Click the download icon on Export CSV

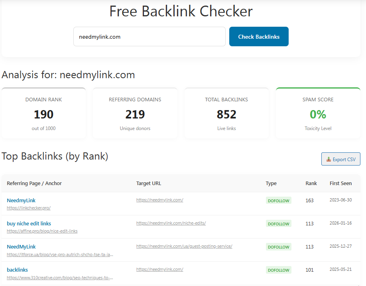tap(329, 159)
